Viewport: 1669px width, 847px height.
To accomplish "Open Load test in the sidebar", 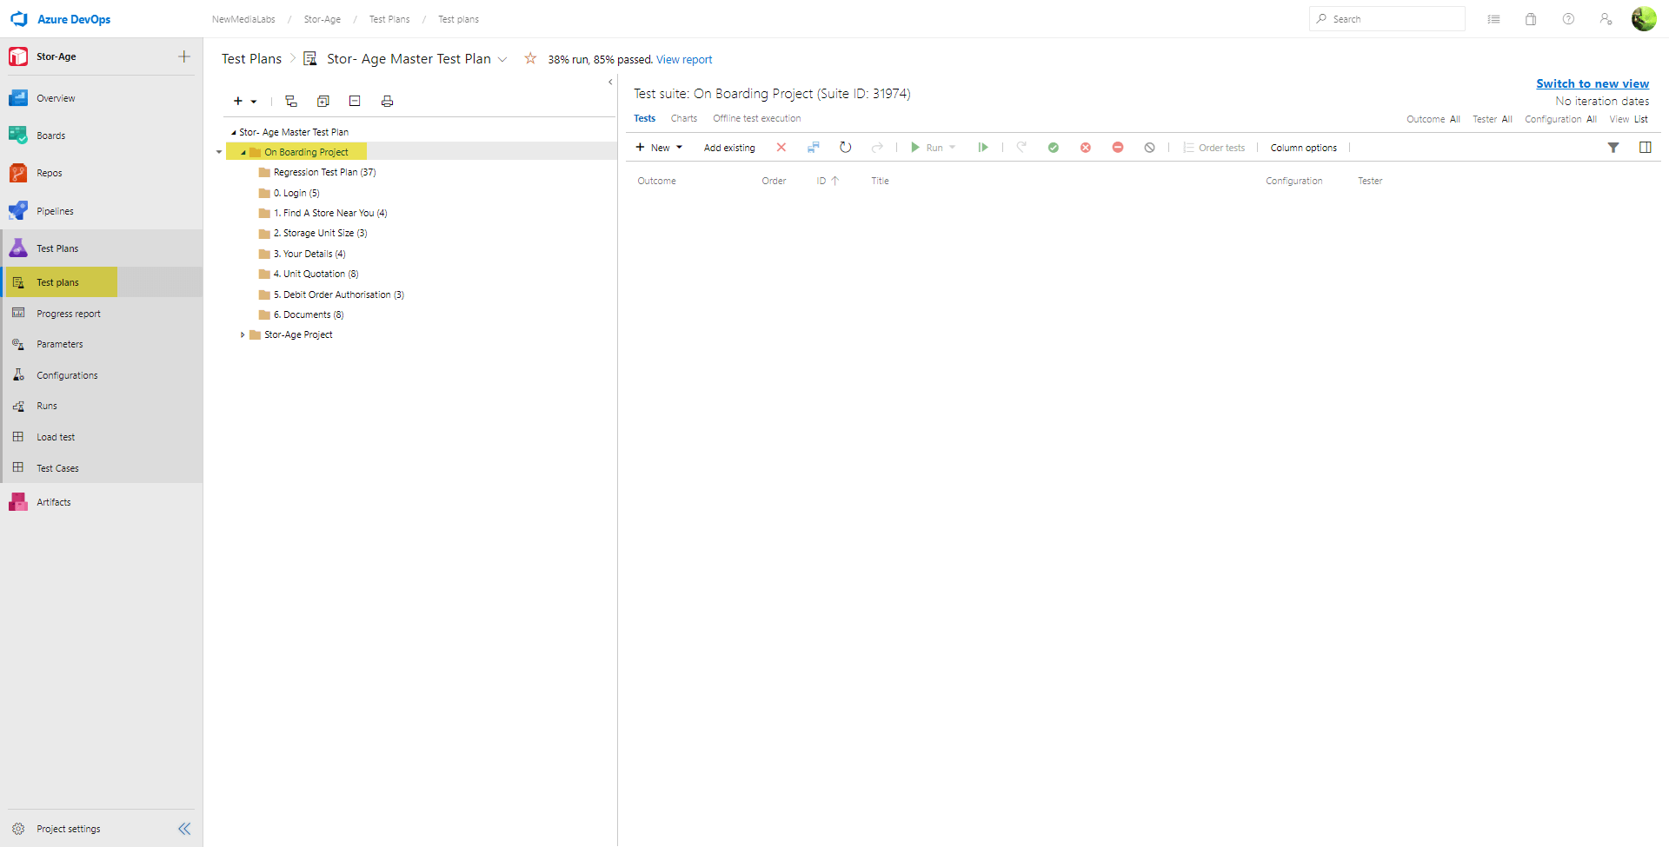I will 102,437.
